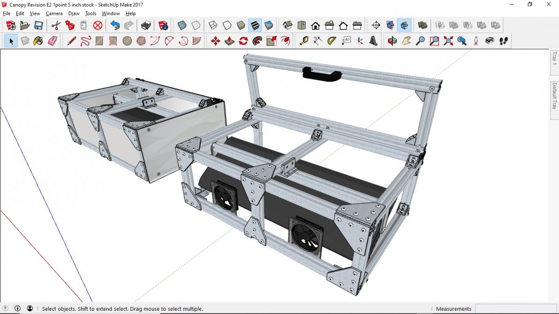Activate the Paint Bucket tool
The height and width of the screenshot is (314, 559).
[x=38, y=41]
